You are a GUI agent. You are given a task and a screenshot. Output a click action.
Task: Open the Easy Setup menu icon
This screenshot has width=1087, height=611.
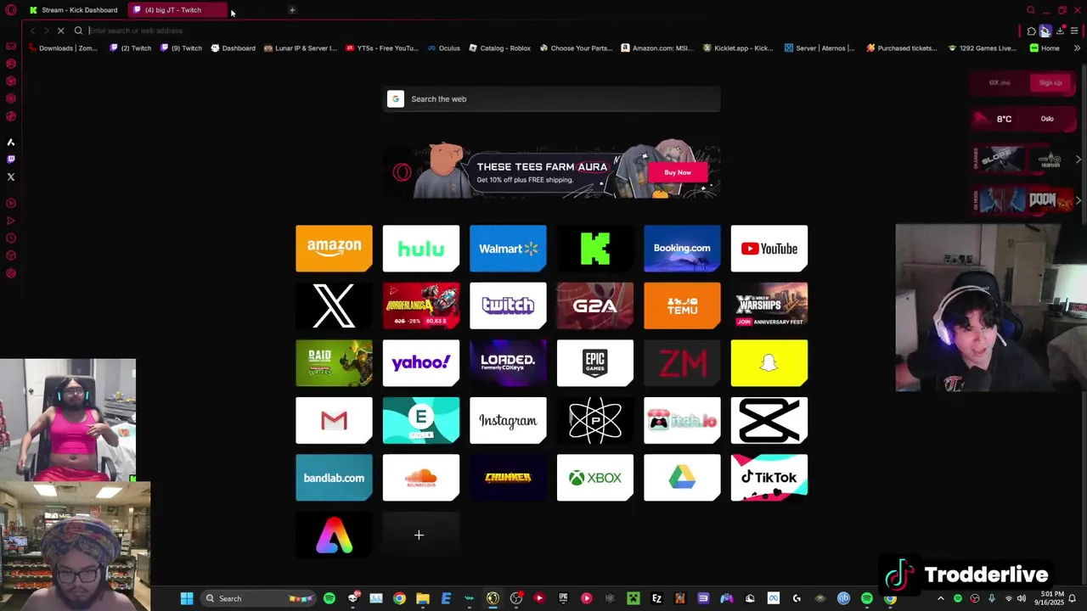pos(1074,31)
